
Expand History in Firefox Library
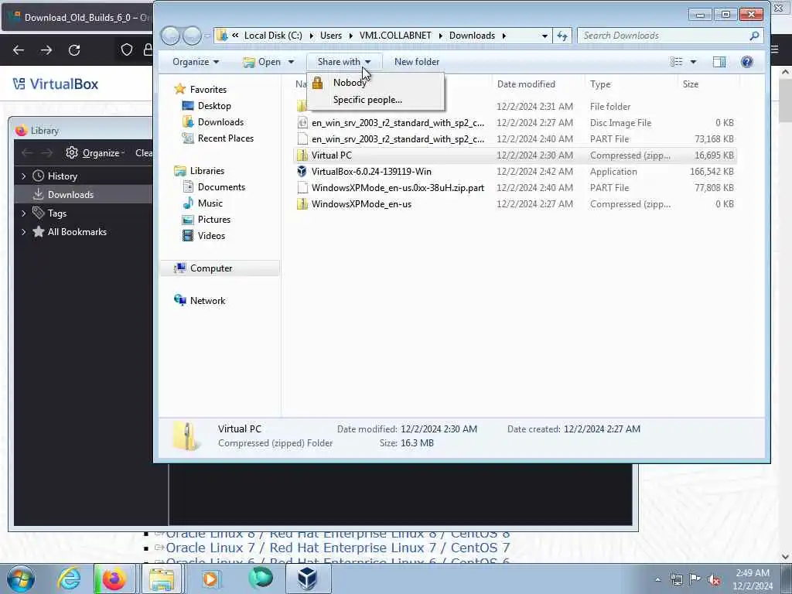(24, 176)
